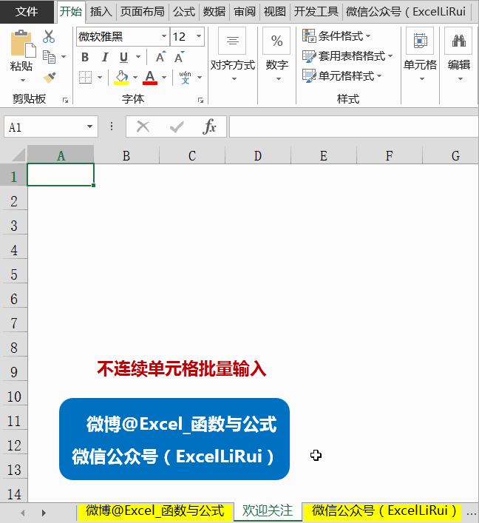The height and width of the screenshot is (523, 479).
Task: Click the Copy icon
Action: click(50, 57)
